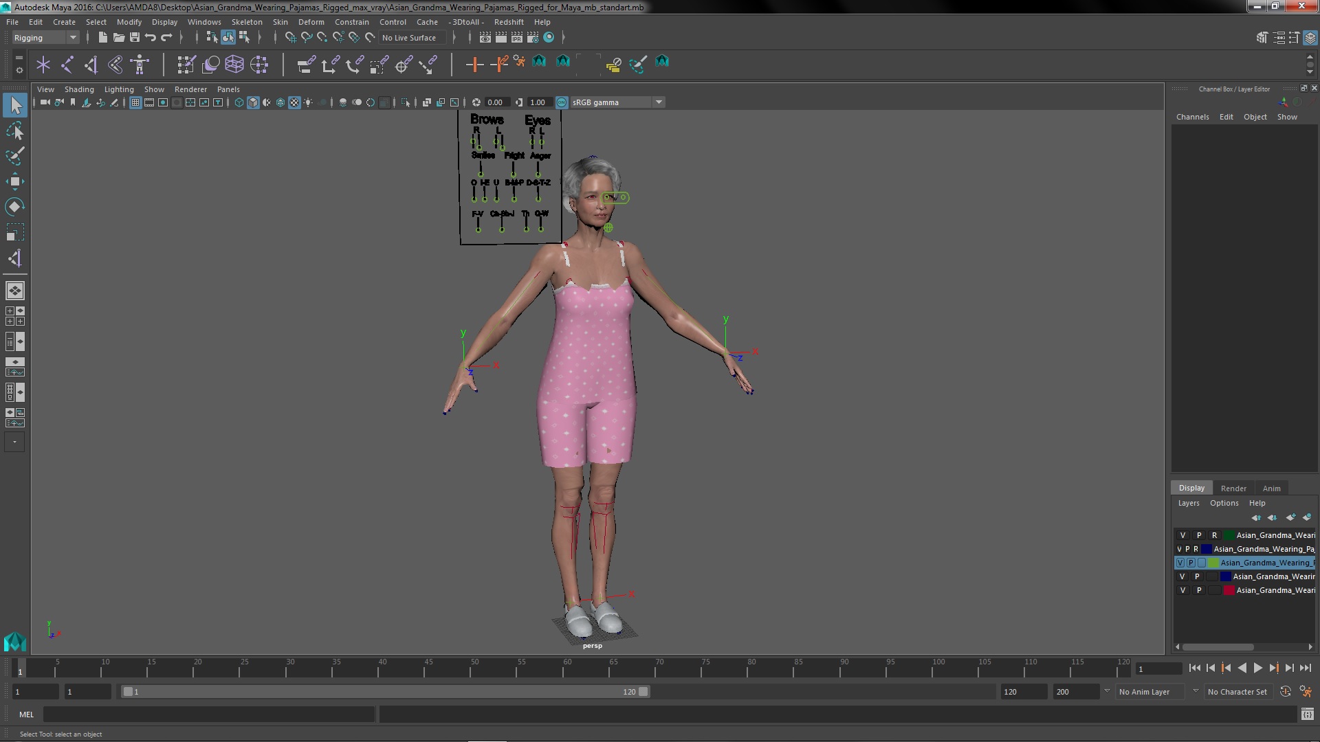The image size is (1320, 742).
Task: Click the red layer color swatch
Action: (1229, 590)
